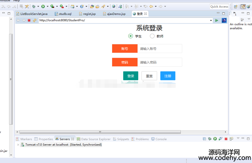
Task: Expand the Tomcat v7.0 Server tree node
Action: (18, 145)
